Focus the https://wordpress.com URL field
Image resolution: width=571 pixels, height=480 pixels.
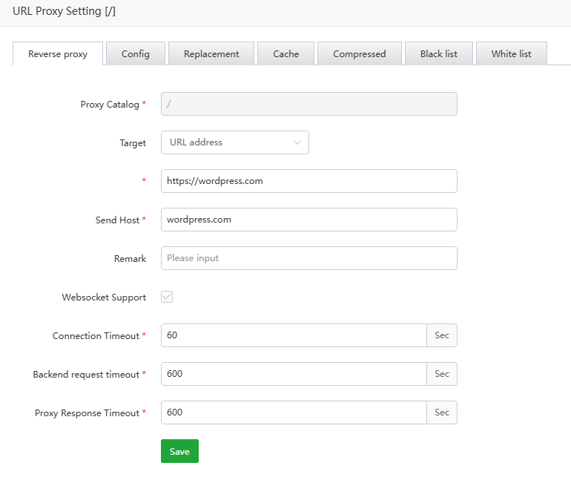click(308, 181)
